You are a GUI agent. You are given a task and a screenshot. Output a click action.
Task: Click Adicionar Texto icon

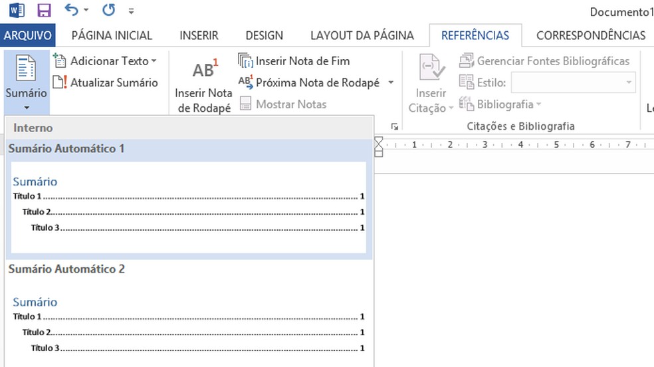(x=60, y=61)
